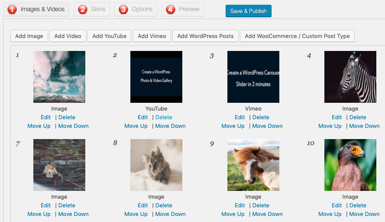This screenshot has width=385, height=222.
Task: Switch to the Skins tab
Action: [92, 10]
